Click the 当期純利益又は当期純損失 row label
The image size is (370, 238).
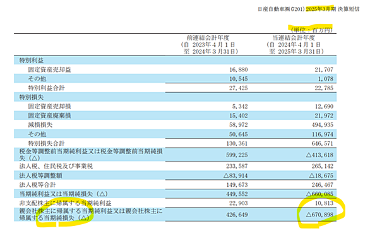[x=63, y=194]
